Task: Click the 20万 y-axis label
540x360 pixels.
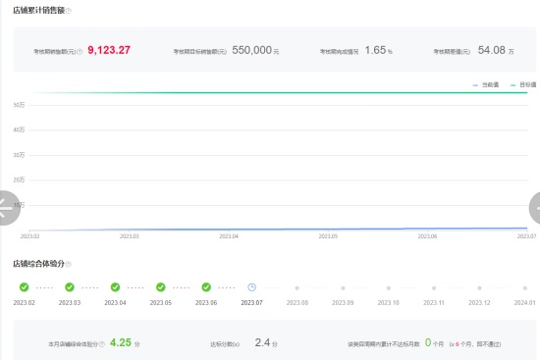Action: [x=19, y=180]
